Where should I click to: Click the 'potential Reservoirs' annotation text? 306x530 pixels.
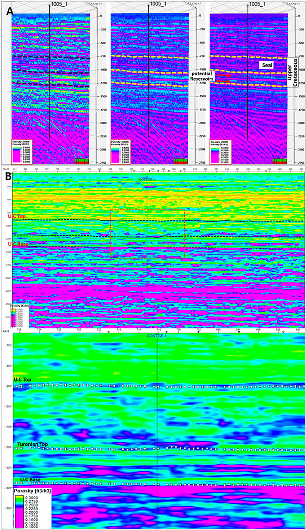(201, 77)
